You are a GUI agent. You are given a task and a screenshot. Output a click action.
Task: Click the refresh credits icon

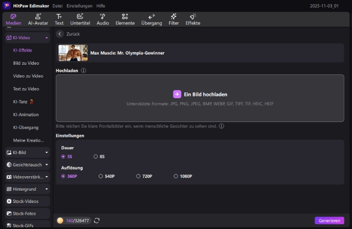[97, 221]
